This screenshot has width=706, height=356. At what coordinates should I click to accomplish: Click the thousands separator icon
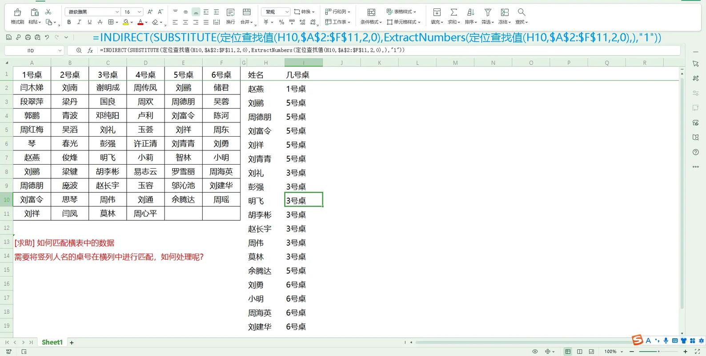click(292, 22)
